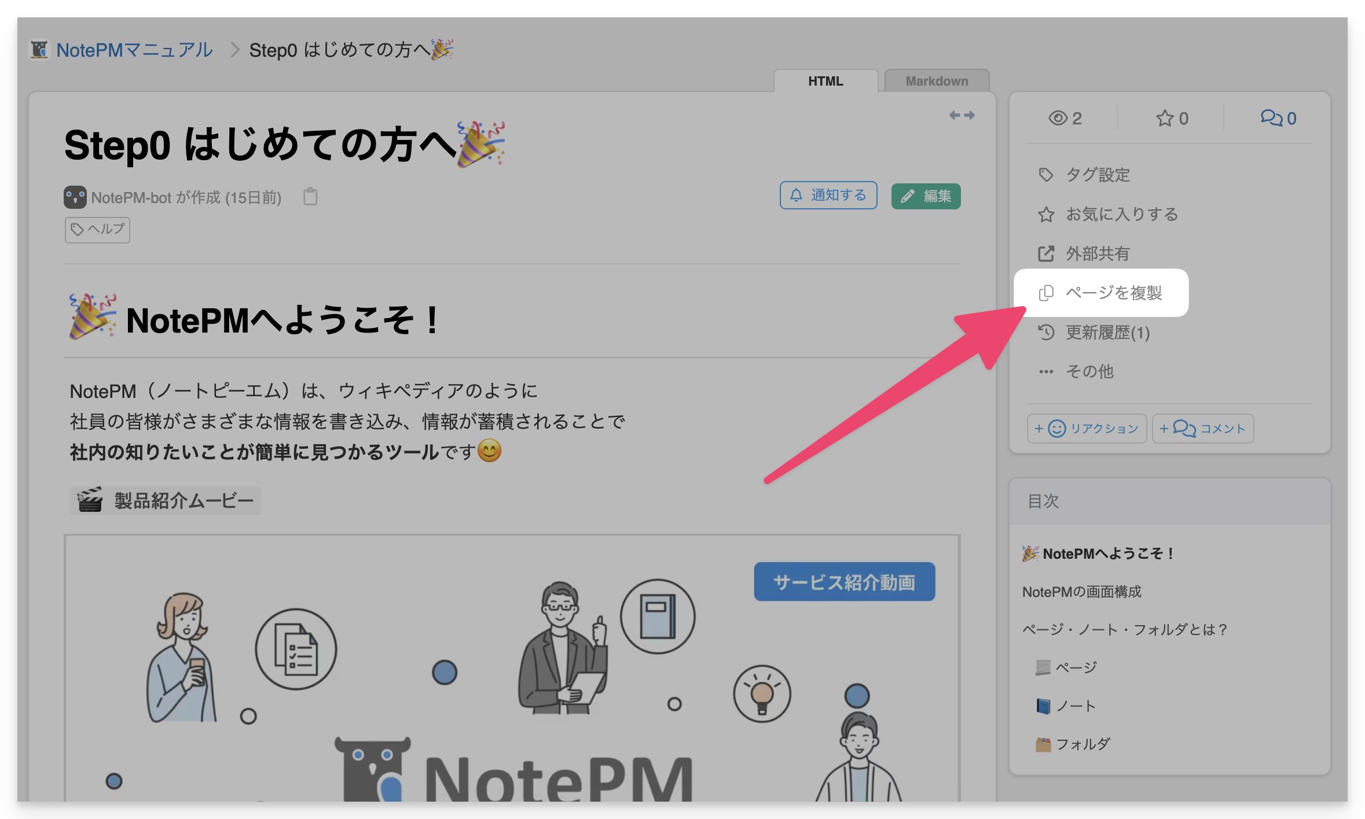This screenshot has height=819, width=1365.
Task: Expand the その他 more options
Action: pos(1076,371)
